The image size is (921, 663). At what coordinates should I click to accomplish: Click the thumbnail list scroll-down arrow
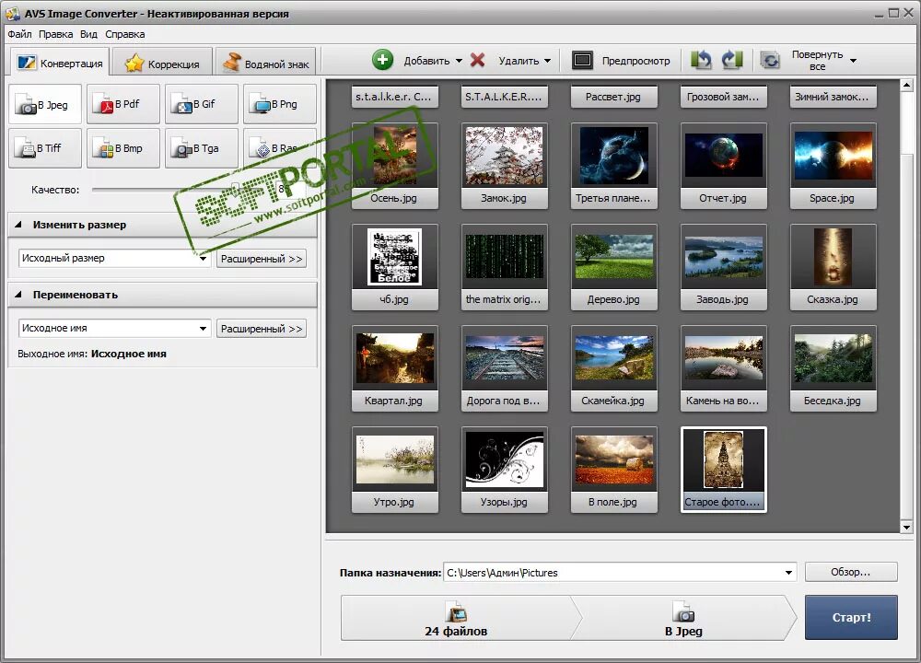pyautogui.click(x=906, y=528)
